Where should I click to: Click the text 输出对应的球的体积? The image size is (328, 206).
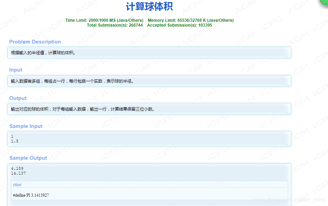tap(29, 109)
